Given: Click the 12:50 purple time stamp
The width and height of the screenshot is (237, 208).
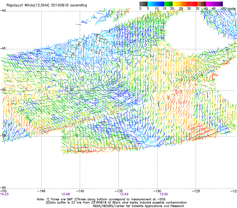Looking at the screenshot, I should pos(164,194).
